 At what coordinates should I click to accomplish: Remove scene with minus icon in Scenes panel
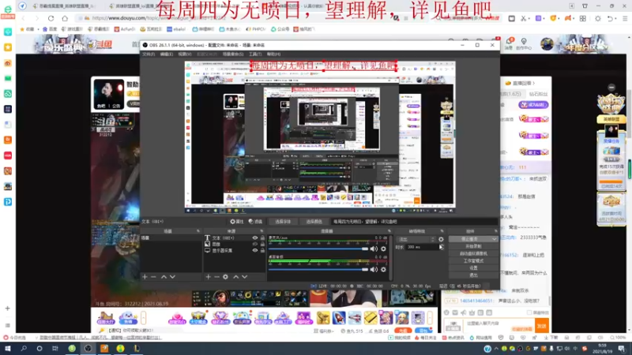click(x=153, y=277)
